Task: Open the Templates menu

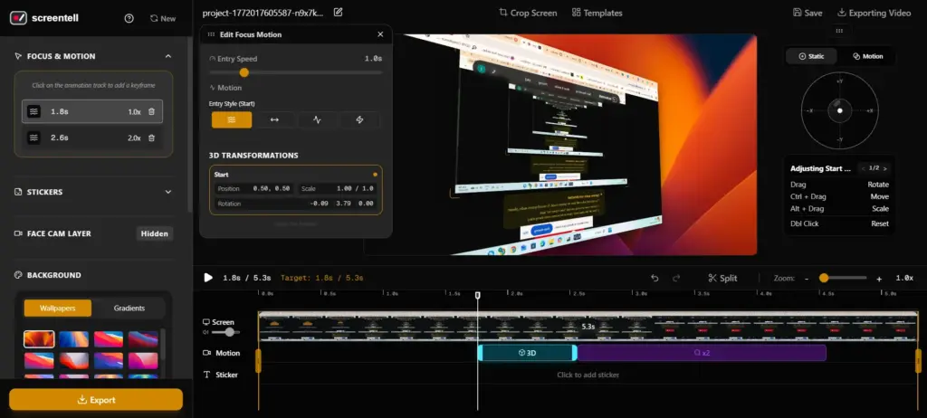Action: 597,13
